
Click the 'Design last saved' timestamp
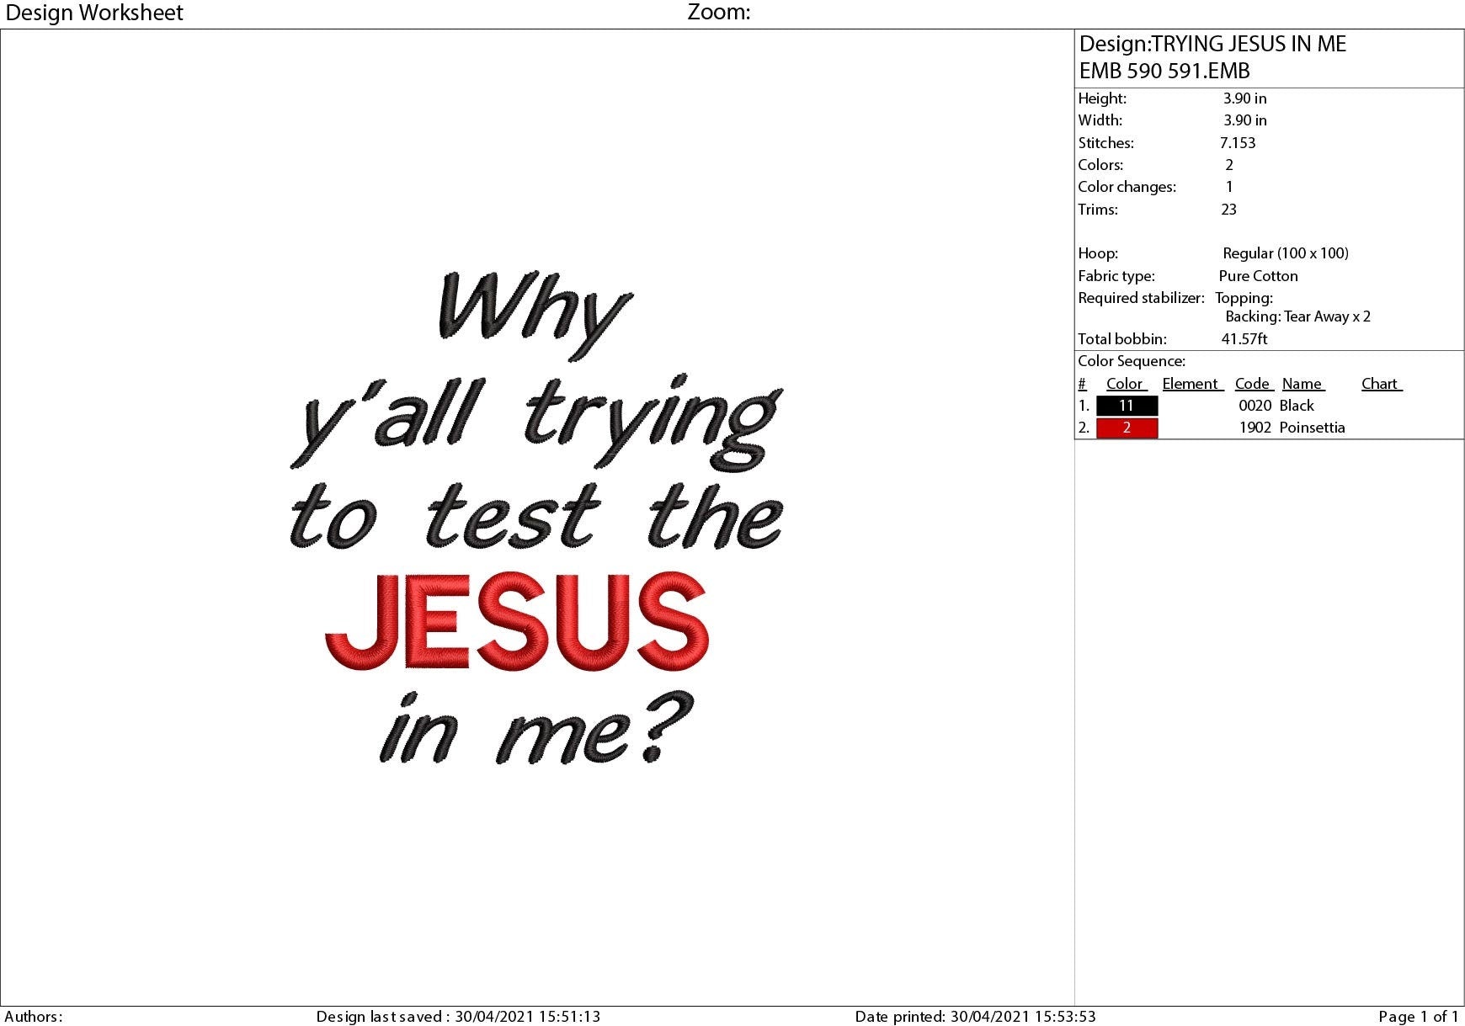point(458,1017)
